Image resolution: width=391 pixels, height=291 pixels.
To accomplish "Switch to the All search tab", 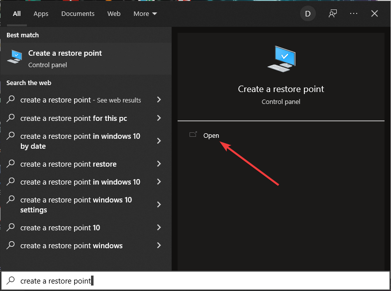I will coord(17,14).
